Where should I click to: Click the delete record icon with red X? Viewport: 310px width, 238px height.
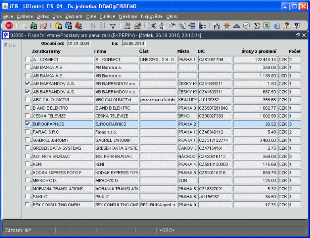click(x=44, y=26)
